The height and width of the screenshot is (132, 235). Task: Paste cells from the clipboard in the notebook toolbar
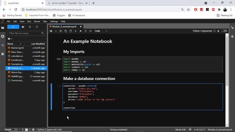click(x=70, y=31)
